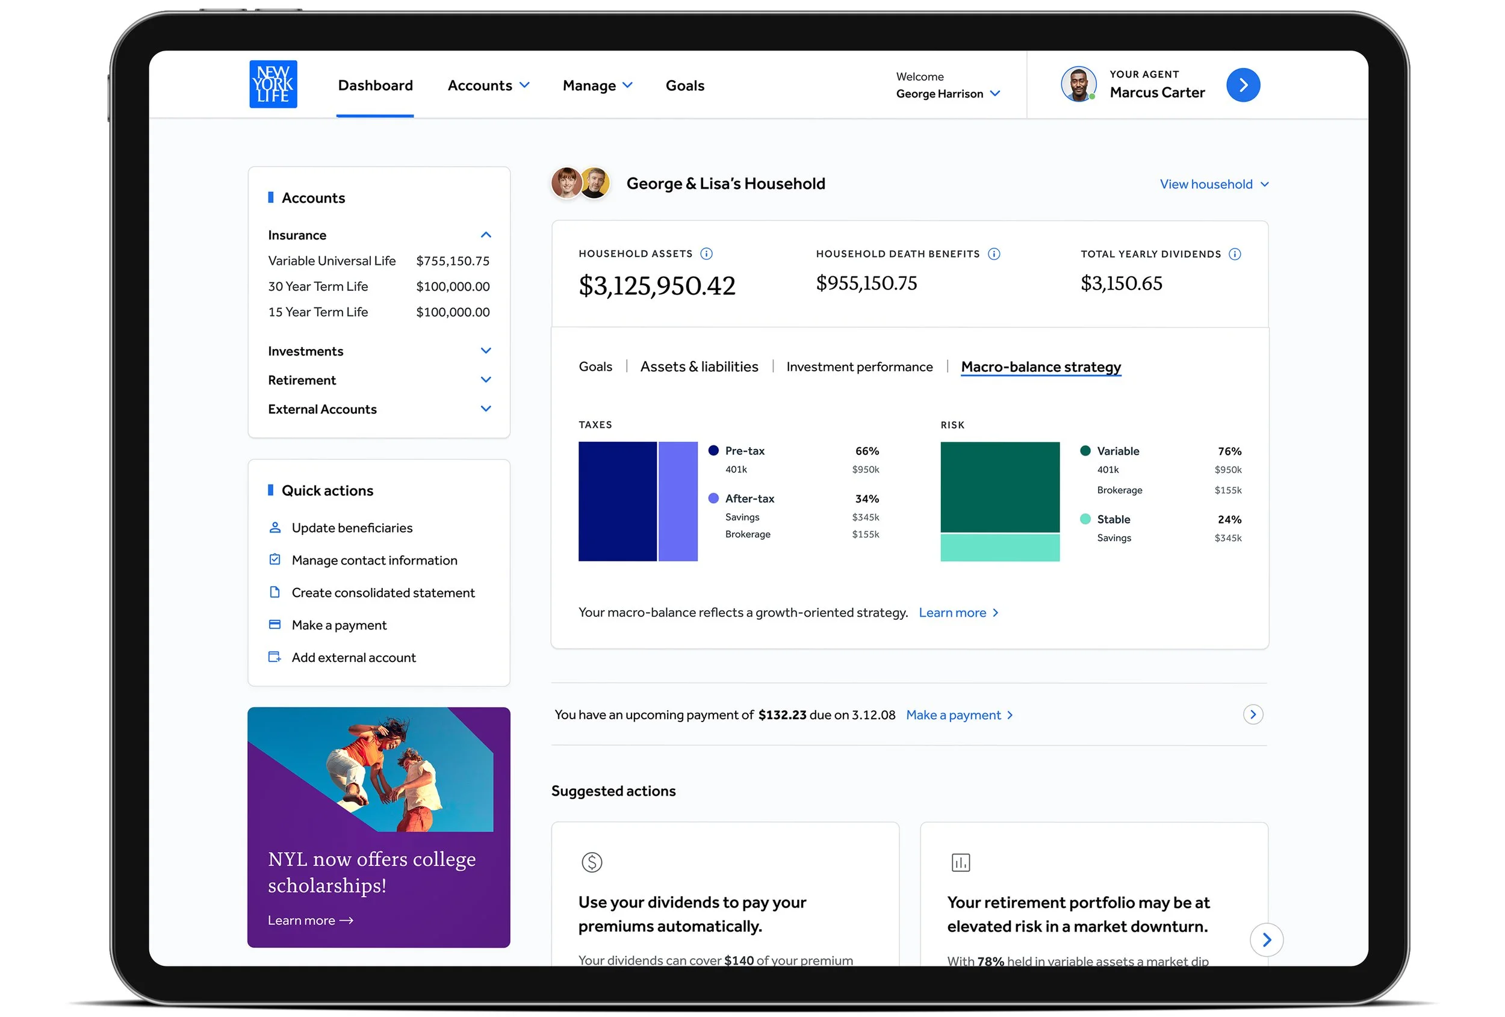This screenshot has height=1017, width=1505.
Task: Click the Make a payment card icon
Action: coord(275,625)
